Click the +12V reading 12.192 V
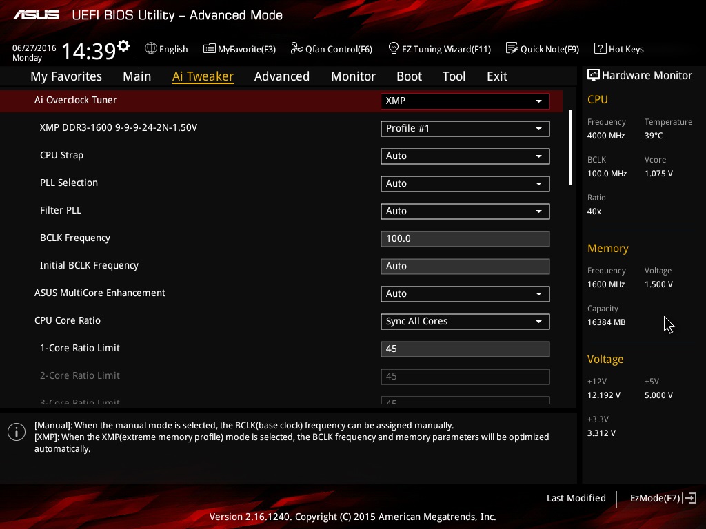Image resolution: width=706 pixels, height=529 pixels. [604, 395]
